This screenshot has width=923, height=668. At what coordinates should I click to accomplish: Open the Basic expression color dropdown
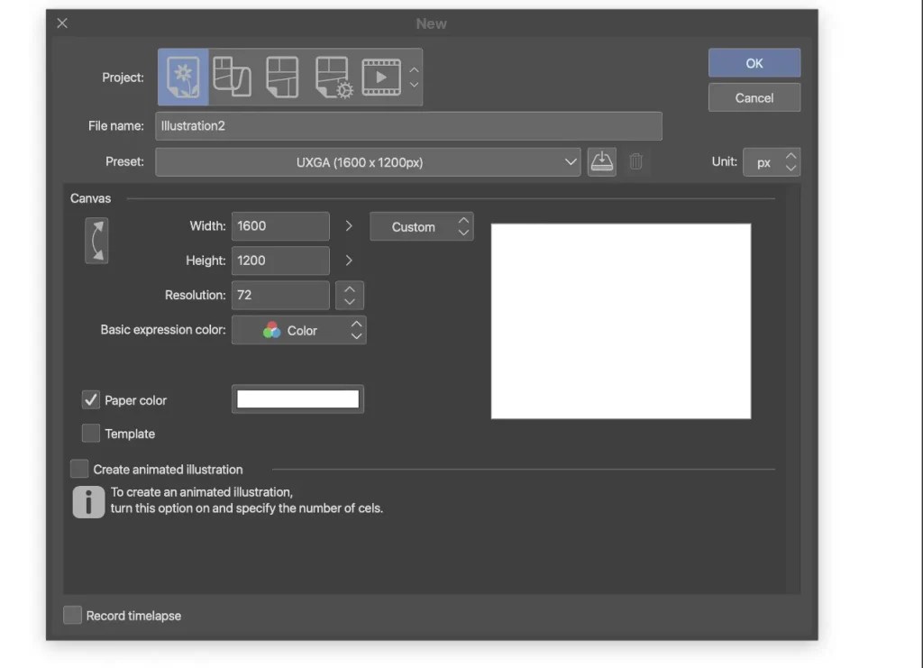coord(298,330)
